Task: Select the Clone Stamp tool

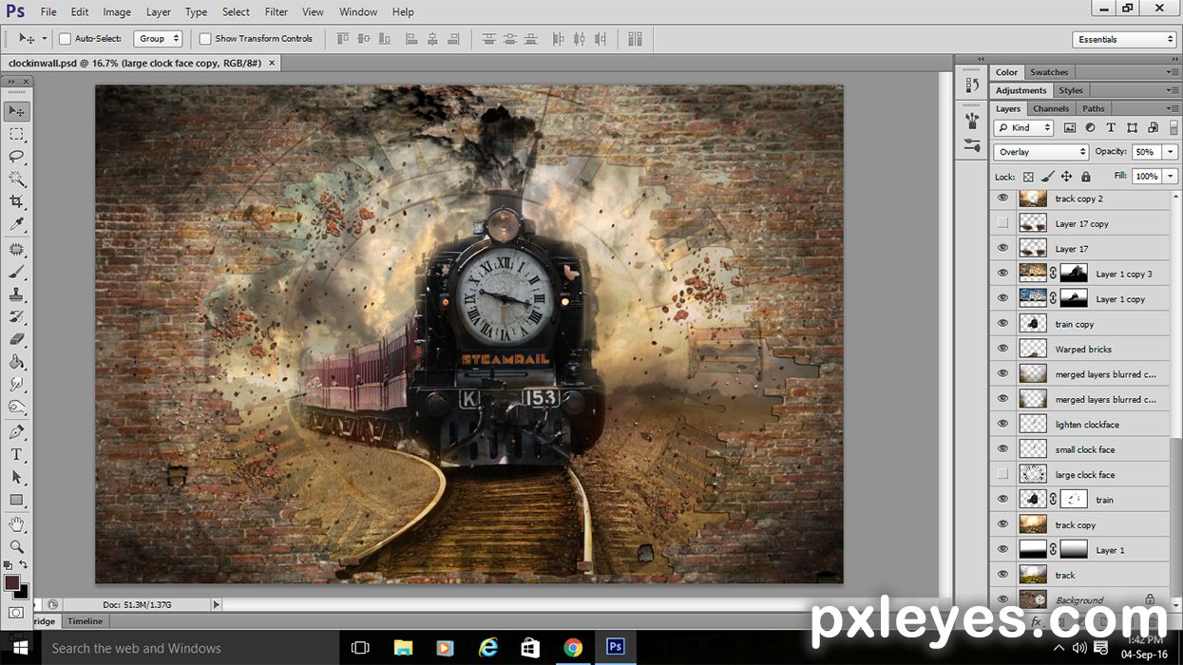Action: tap(17, 294)
